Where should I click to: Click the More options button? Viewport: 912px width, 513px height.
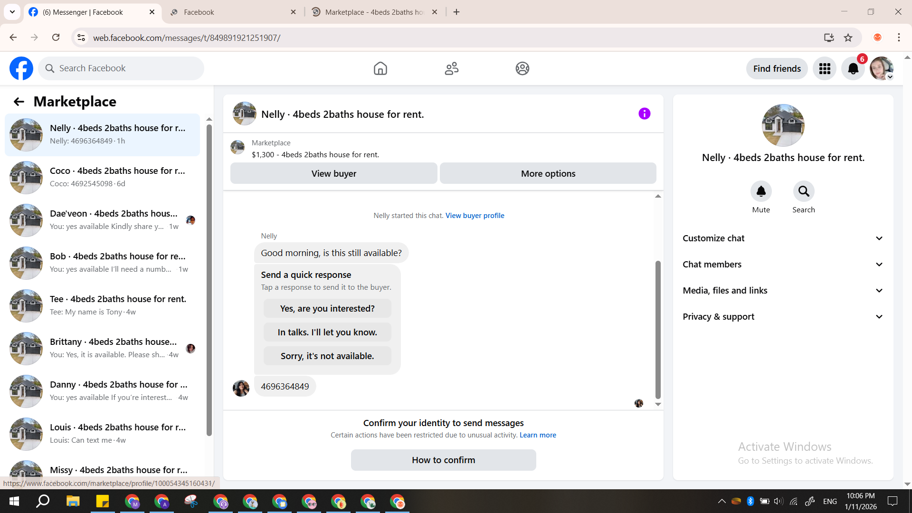pyautogui.click(x=548, y=173)
